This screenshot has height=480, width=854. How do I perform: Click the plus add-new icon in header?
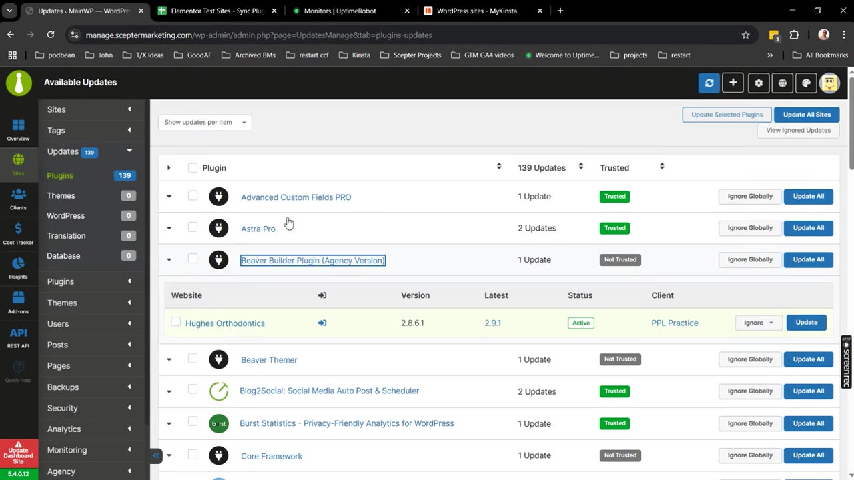click(733, 83)
